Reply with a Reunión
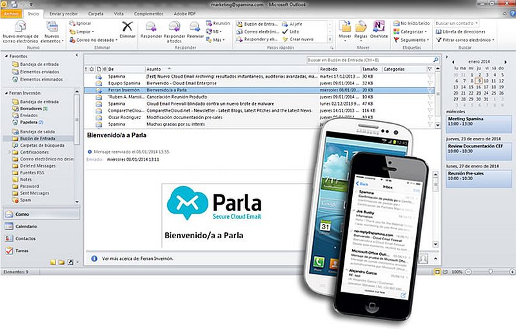 tap(218, 23)
